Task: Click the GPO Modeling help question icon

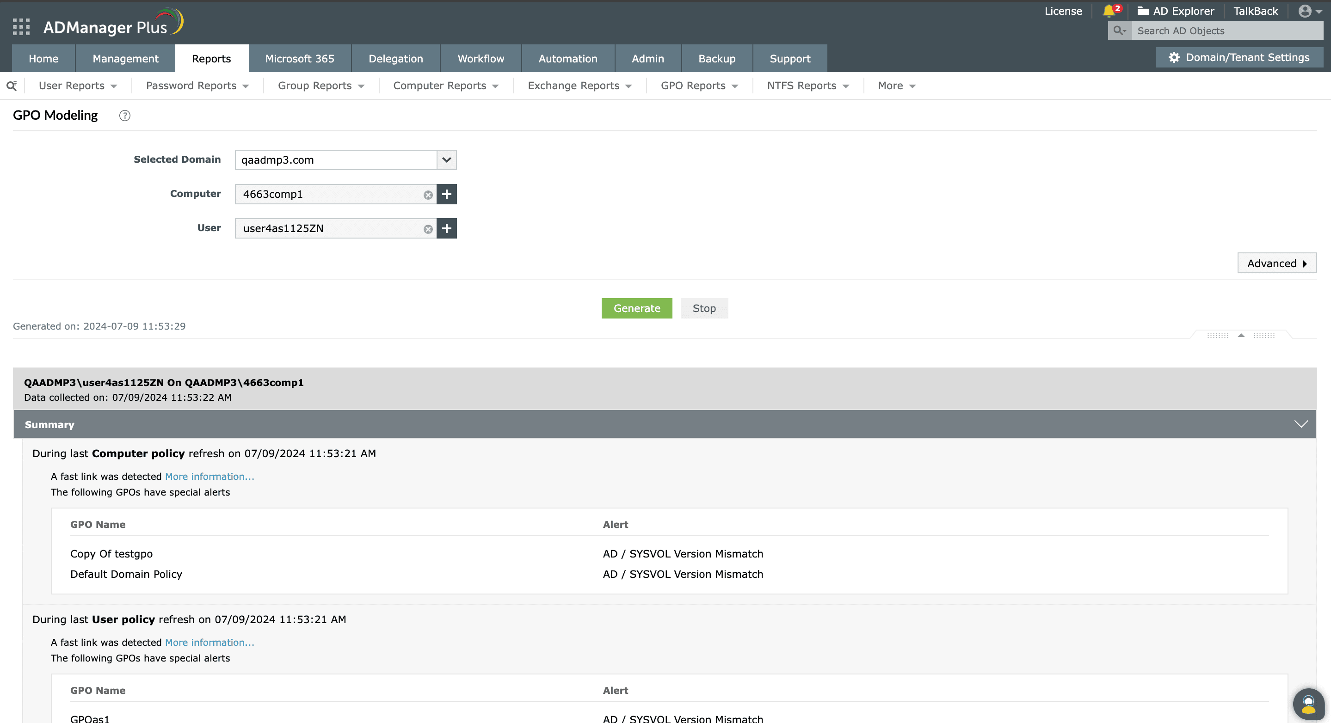Action: pyautogui.click(x=124, y=116)
